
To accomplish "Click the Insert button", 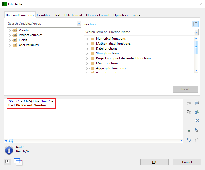I will click(185, 89).
